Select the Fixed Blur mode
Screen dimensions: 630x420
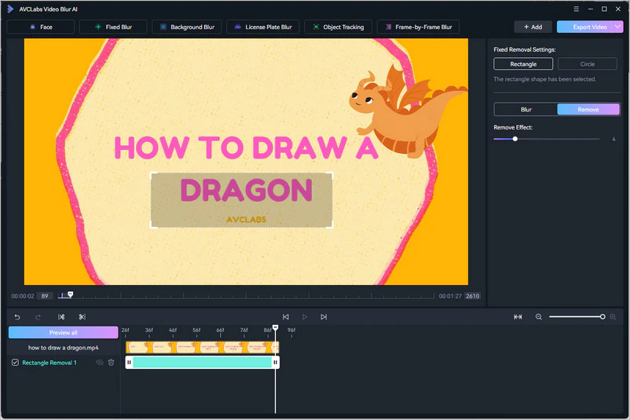tap(113, 27)
